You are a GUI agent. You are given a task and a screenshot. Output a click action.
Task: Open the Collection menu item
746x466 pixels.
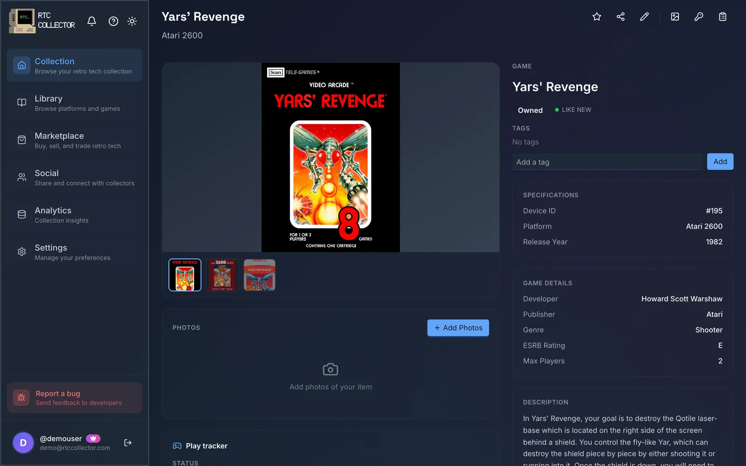click(75, 65)
